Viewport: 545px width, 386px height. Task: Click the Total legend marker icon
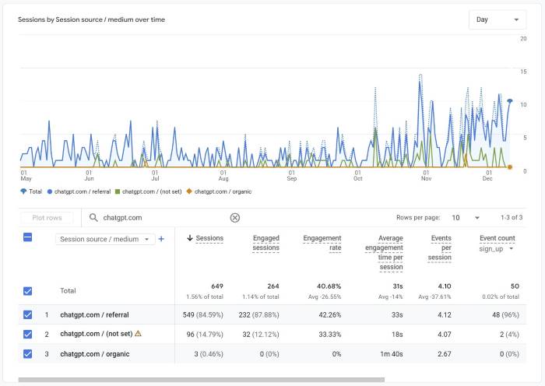click(x=23, y=191)
